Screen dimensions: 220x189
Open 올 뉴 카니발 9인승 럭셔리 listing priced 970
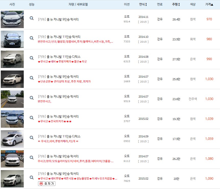[x=58, y=19]
